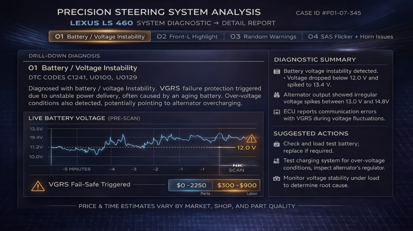
Task: Click the test charging system icon
Action: point(277,161)
